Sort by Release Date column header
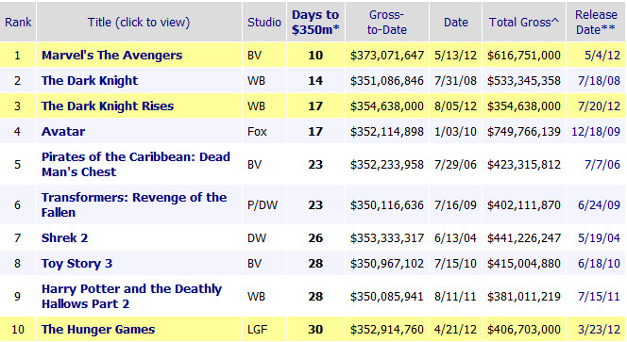The height and width of the screenshot is (342, 627). click(x=596, y=23)
